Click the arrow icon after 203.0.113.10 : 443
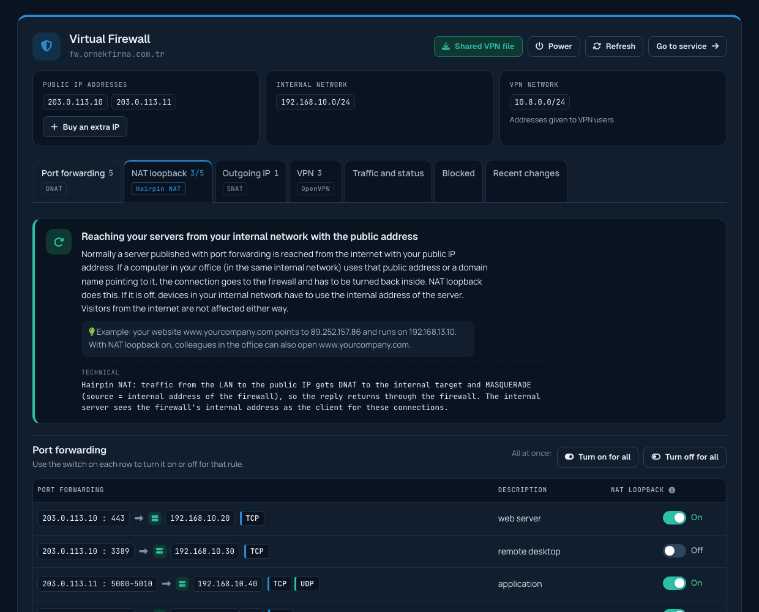 139,518
